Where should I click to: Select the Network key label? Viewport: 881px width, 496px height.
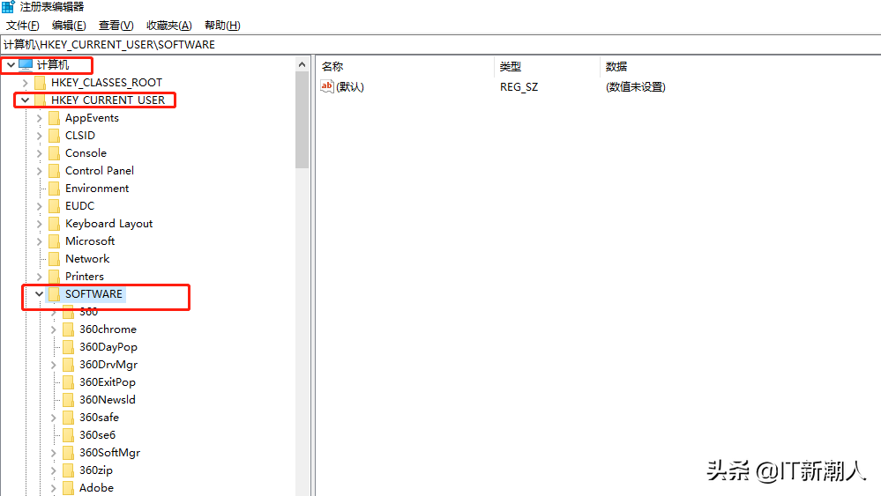pos(87,259)
